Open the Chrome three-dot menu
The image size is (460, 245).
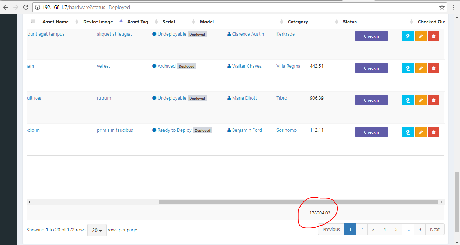(454, 7)
